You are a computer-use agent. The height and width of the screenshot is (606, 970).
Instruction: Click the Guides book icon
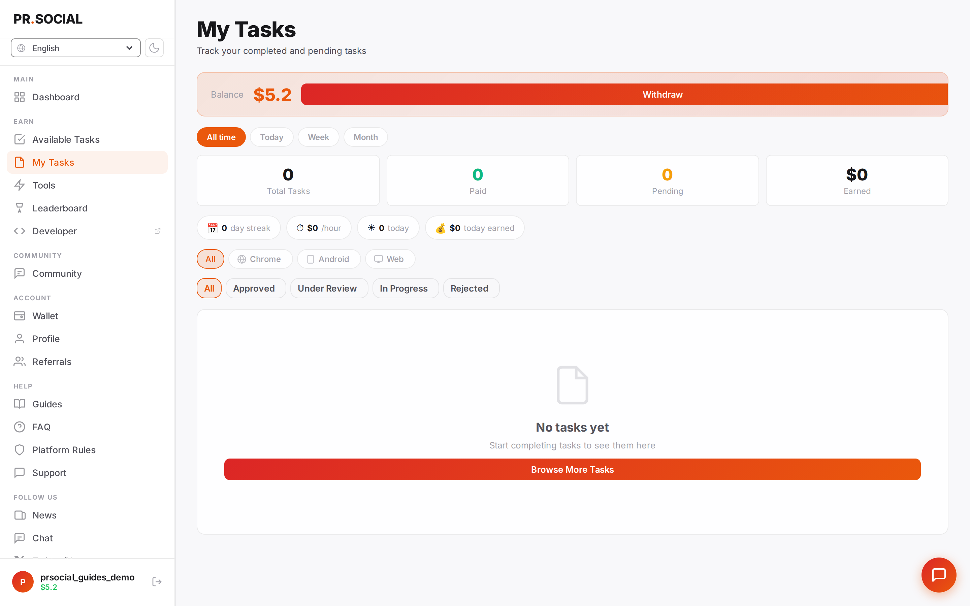click(x=19, y=404)
